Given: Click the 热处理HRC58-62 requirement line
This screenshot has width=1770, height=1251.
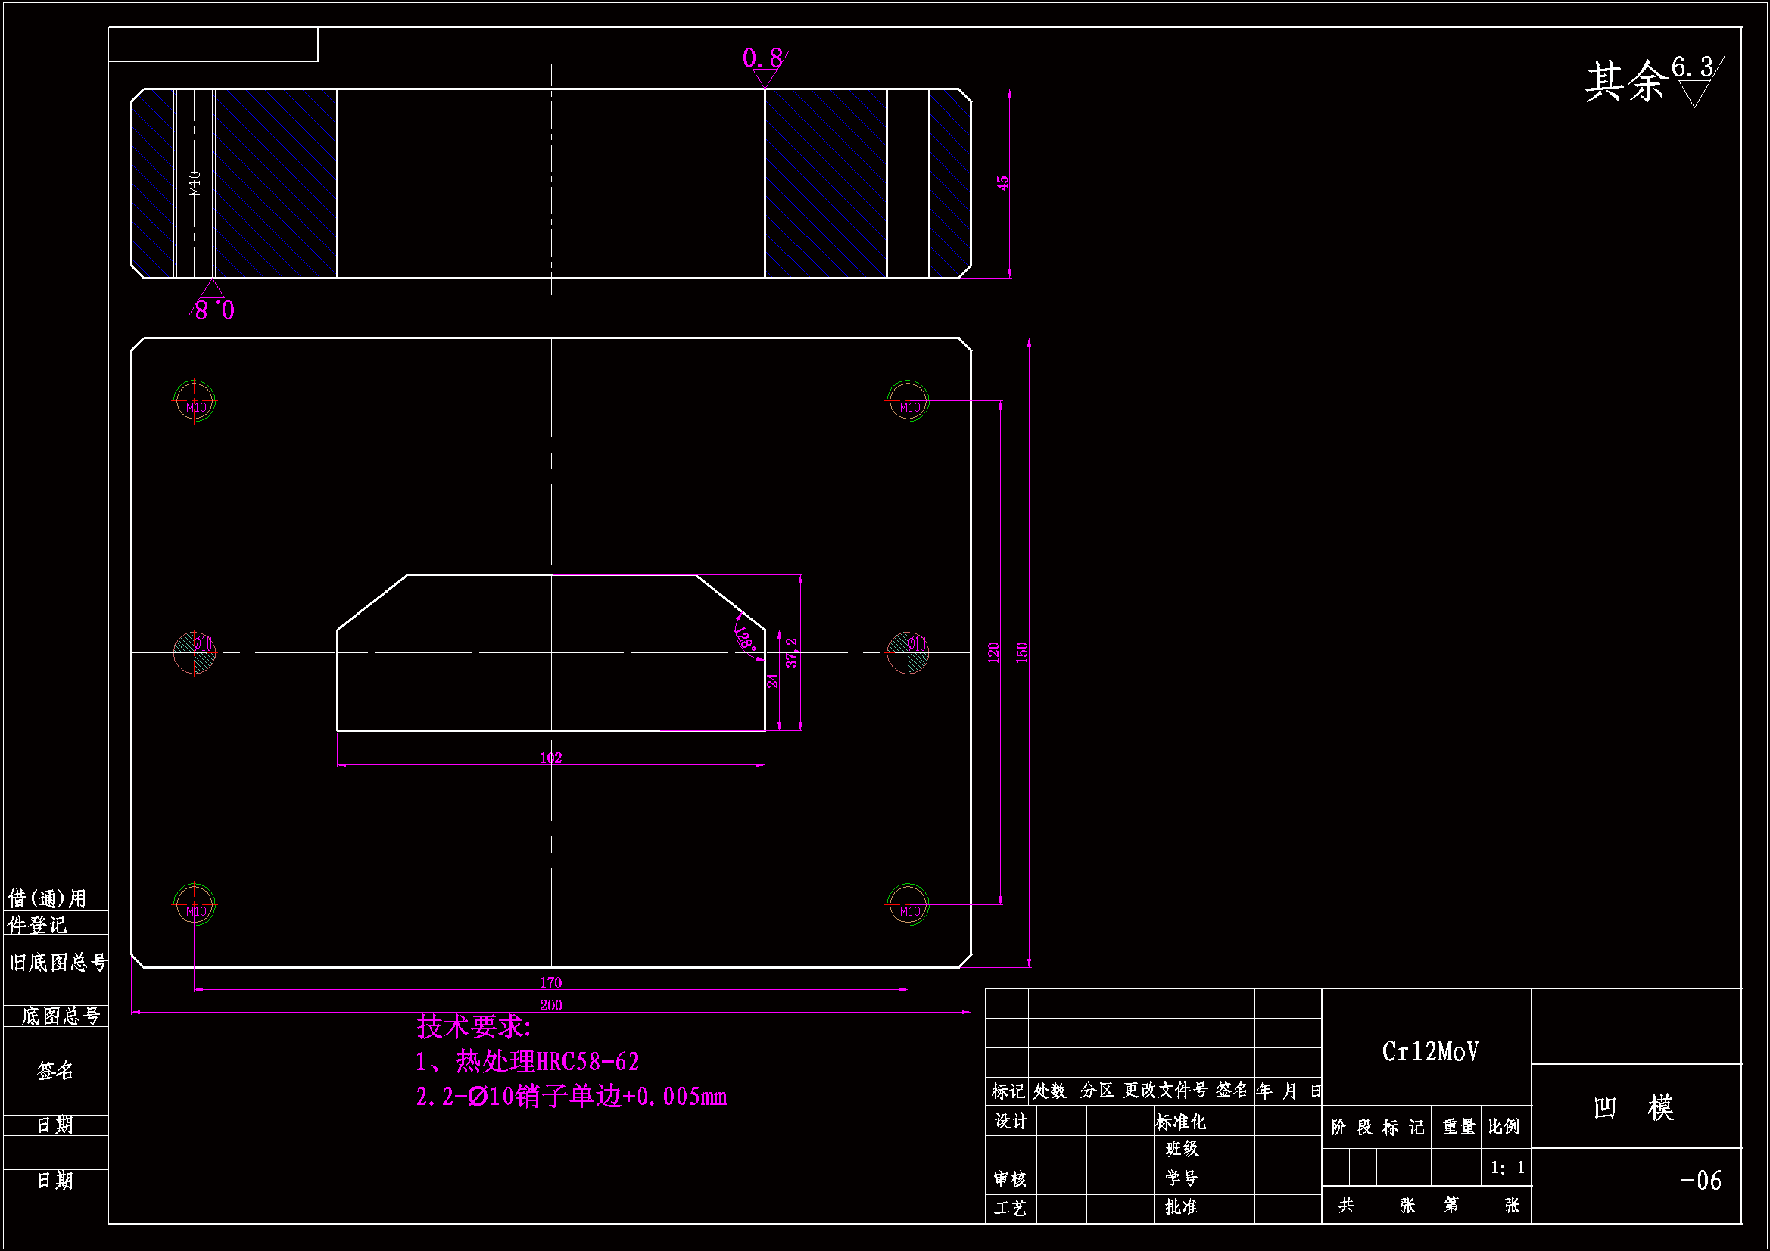Looking at the screenshot, I should click(x=528, y=1062).
